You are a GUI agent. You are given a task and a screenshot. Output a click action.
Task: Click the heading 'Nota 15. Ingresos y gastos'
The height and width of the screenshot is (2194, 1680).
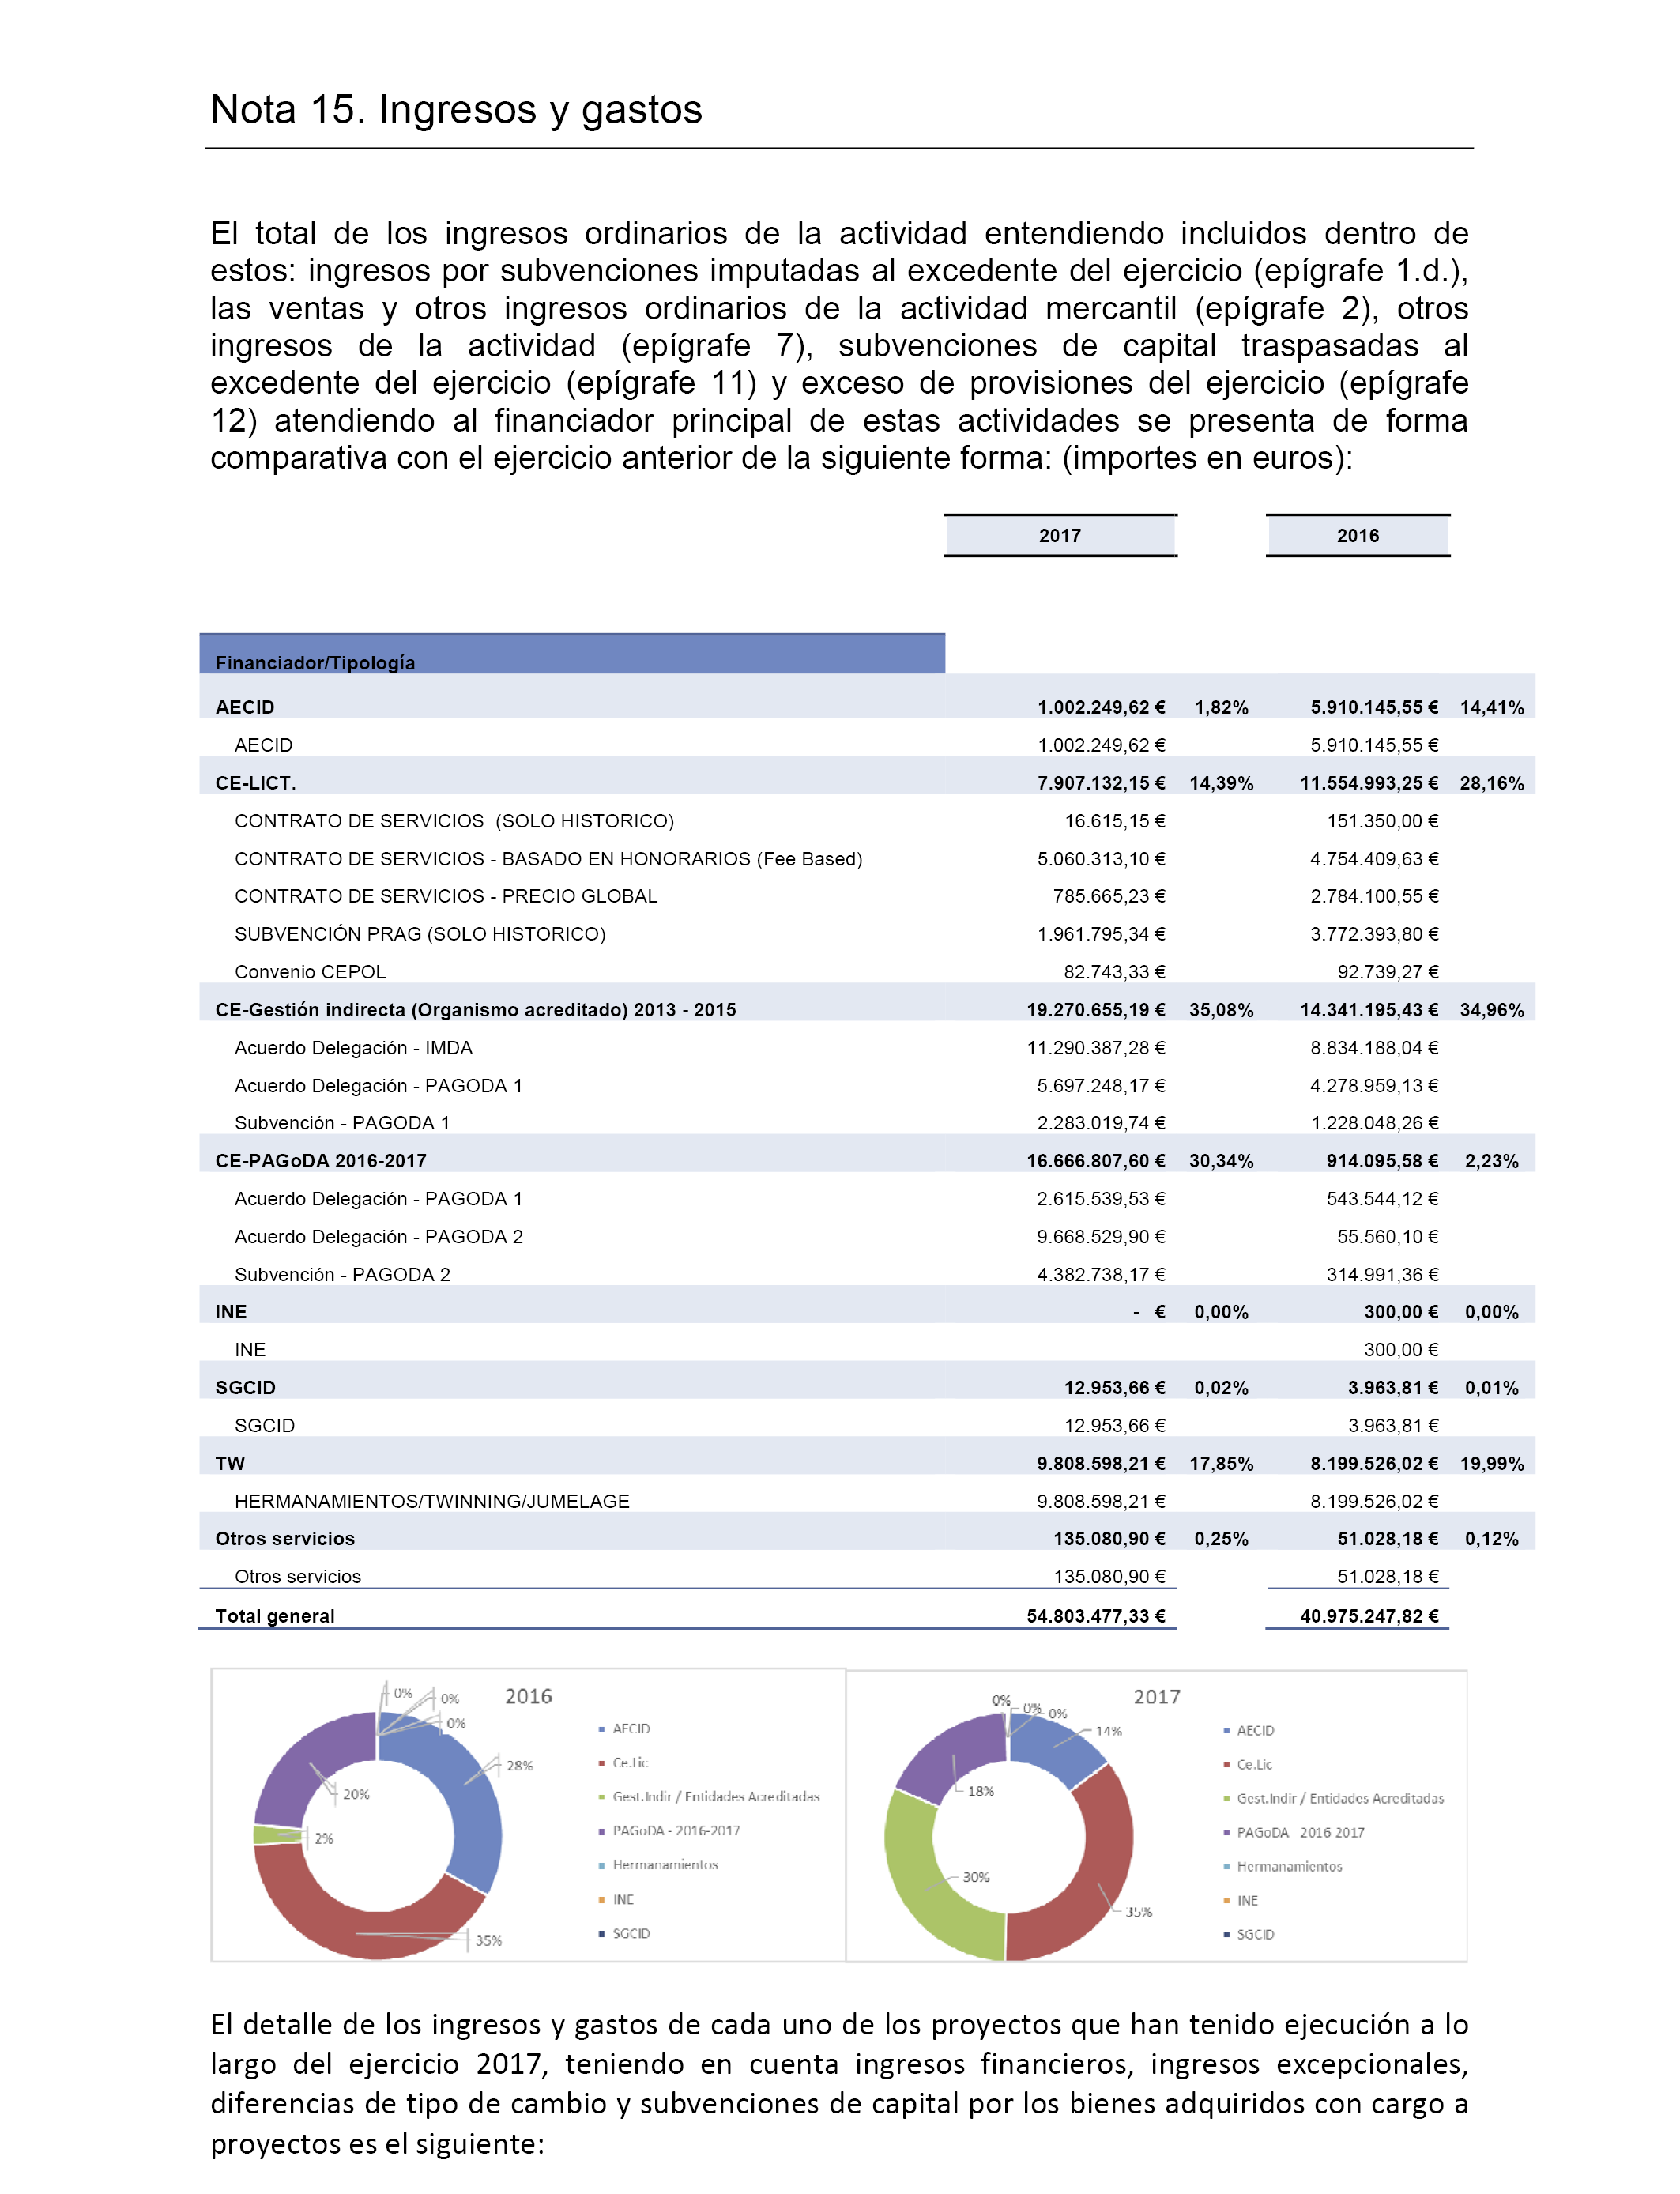pos(456,110)
